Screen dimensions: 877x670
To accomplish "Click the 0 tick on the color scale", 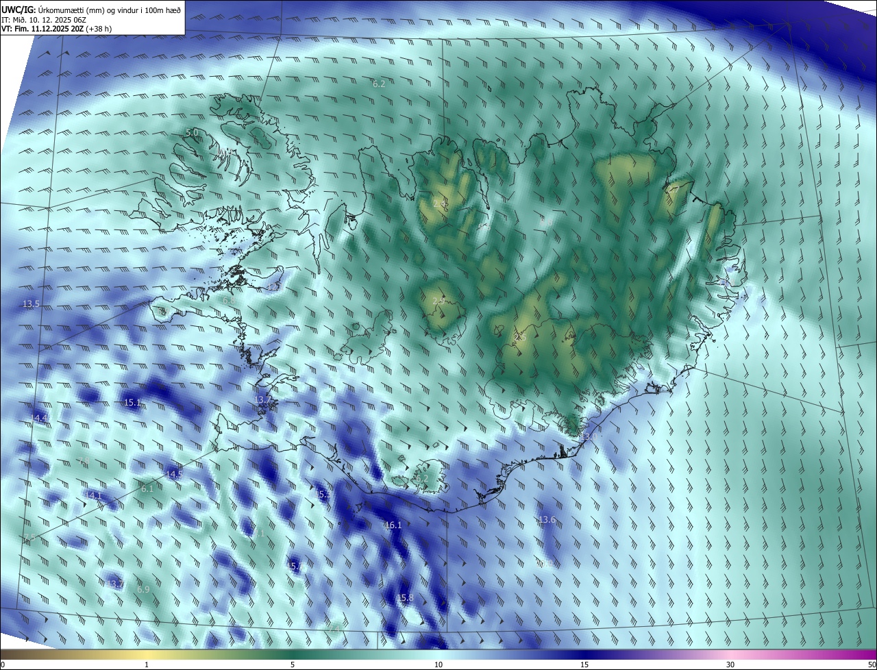I will pos(2,665).
